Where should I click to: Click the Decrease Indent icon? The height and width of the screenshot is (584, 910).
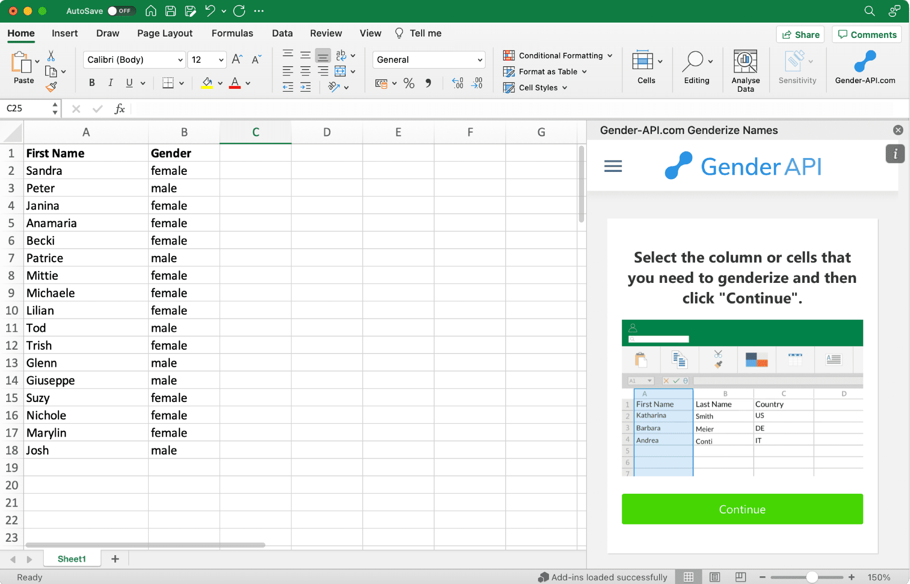coord(288,87)
